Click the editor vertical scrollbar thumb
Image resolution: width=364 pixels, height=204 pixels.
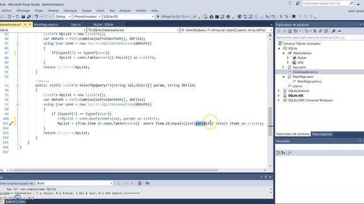[270, 121]
